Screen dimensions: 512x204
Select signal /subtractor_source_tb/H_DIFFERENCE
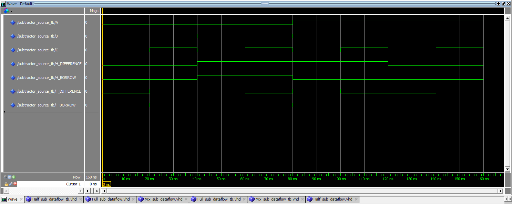tap(49, 64)
